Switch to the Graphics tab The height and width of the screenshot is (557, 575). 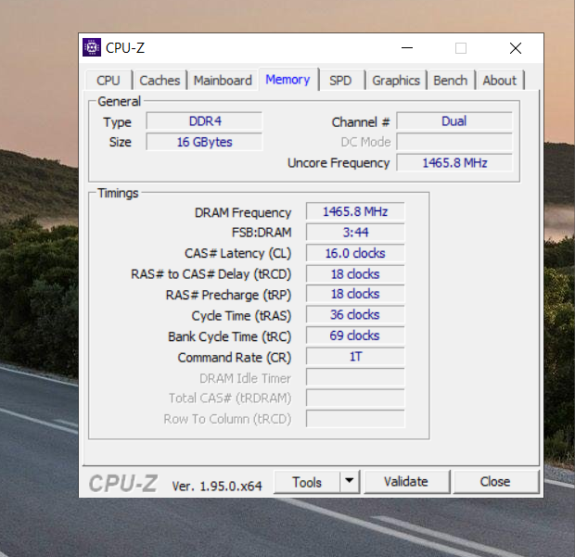(x=396, y=81)
